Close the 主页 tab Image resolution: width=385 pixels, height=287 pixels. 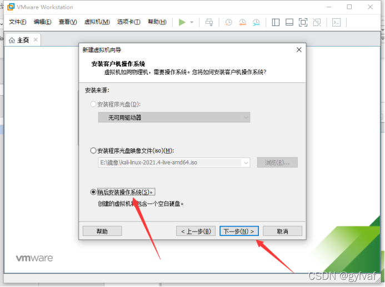36,40
